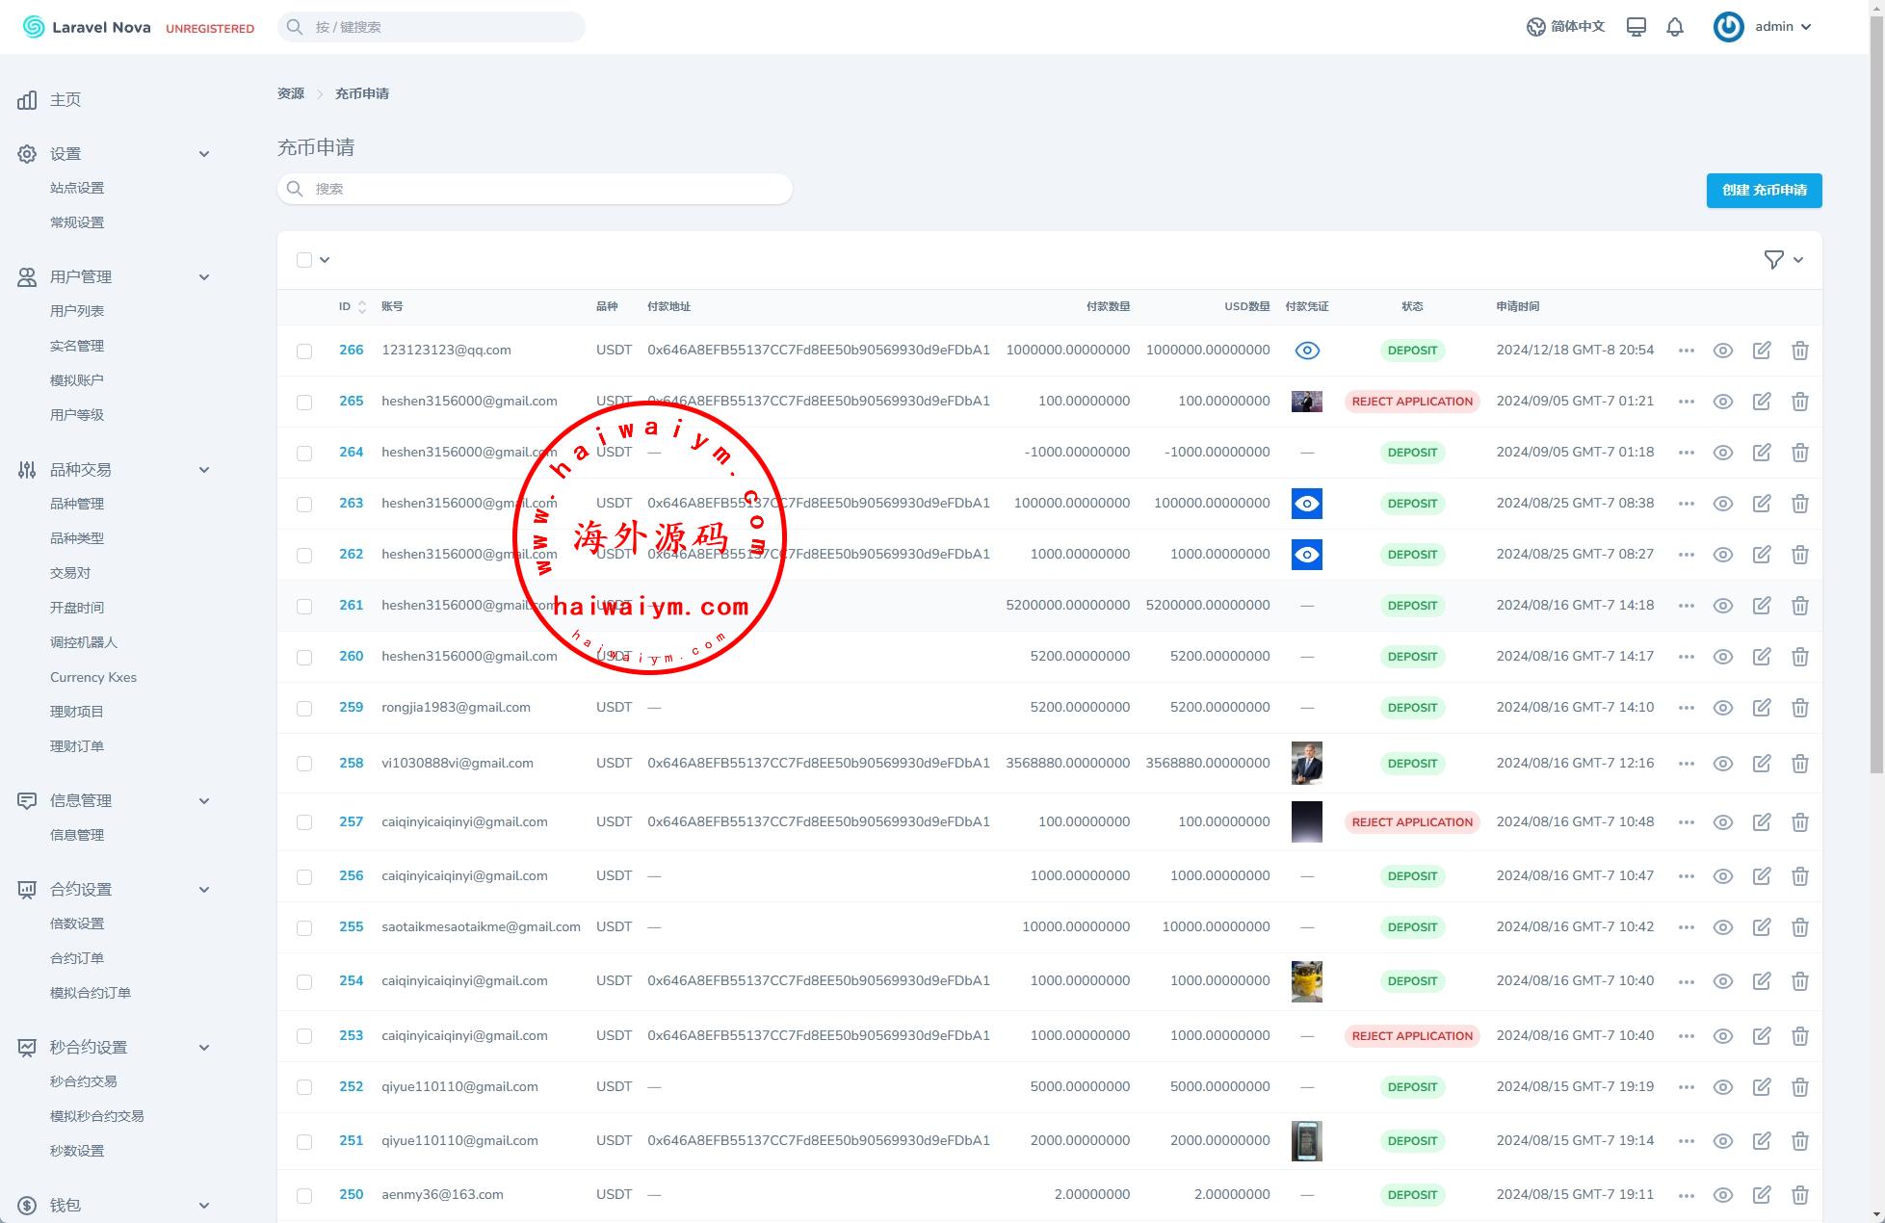The image size is (1885, 1223).
Task: Open three-dots actions menu for row 263
Action: tap(1686, 504)
